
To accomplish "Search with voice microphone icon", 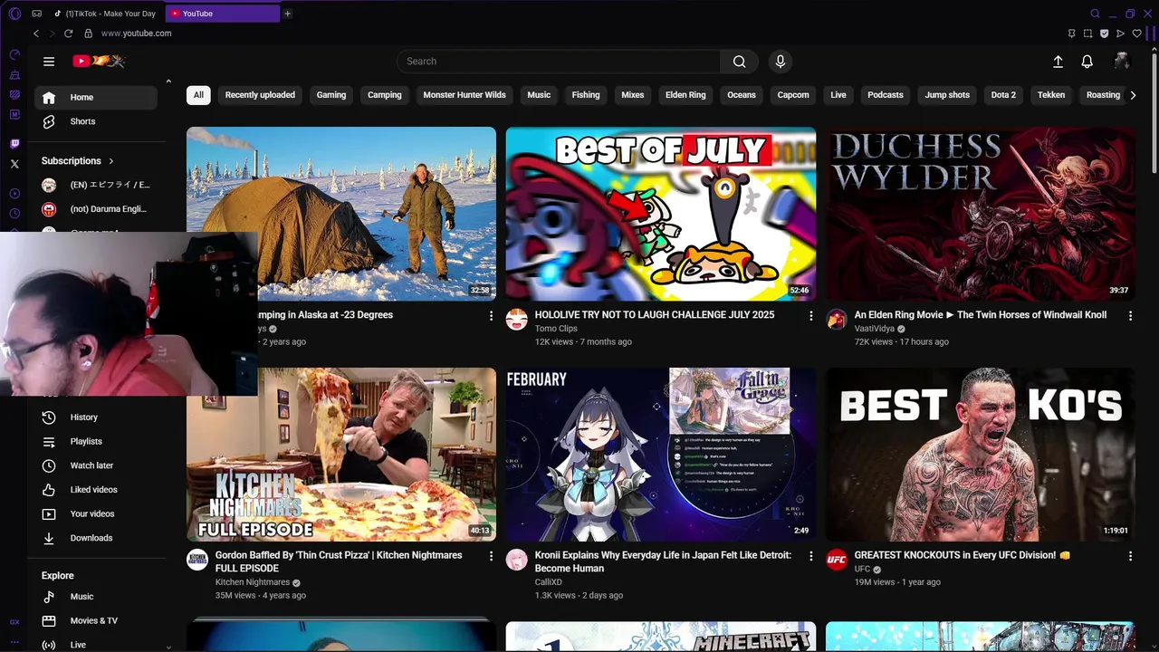I will click(781, 62).
